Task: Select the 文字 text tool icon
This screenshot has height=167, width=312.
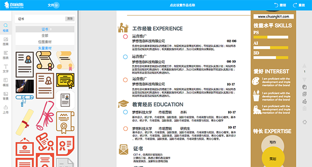Action: tap(5, 69)
